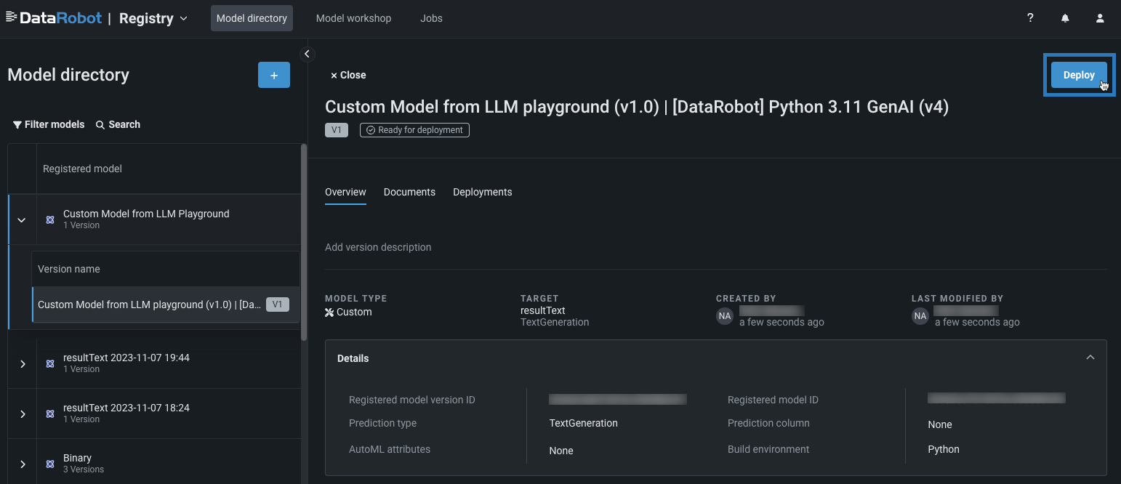This screenshot has height=484, width=1121.
Task: Switch to the Deployments tab
Action: tap(482, 192)
